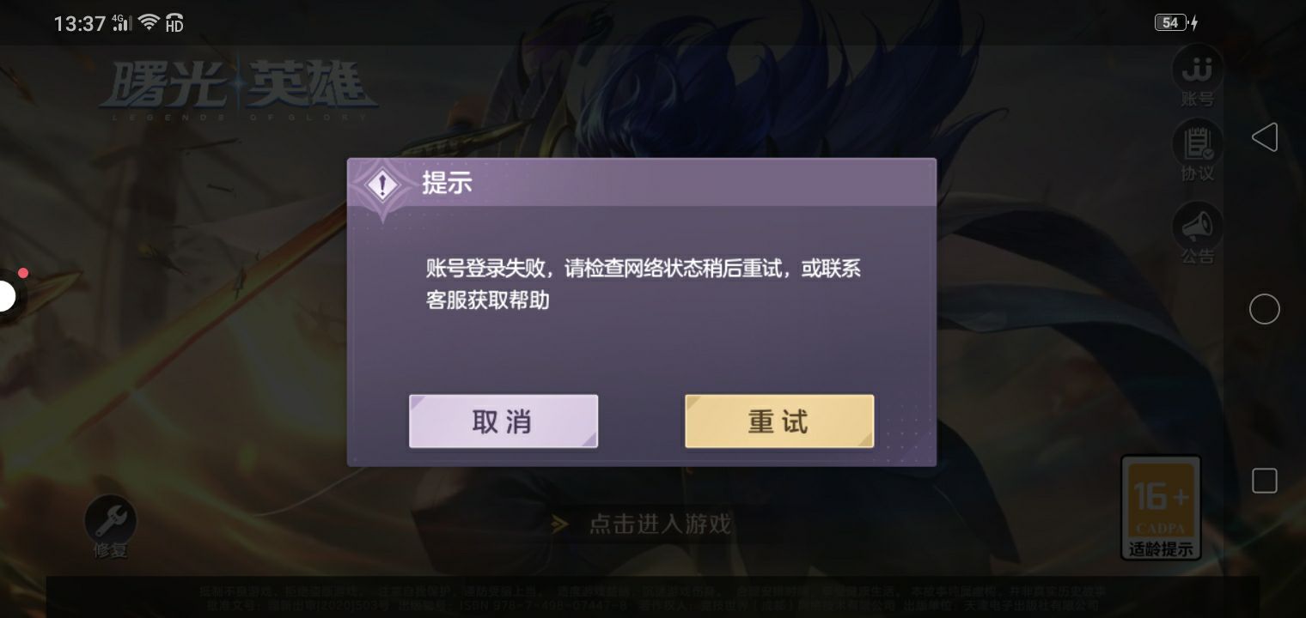Tap the 适龄提示 age reminder label
Screen dimensions: 1306x618
pos(1161,549)
